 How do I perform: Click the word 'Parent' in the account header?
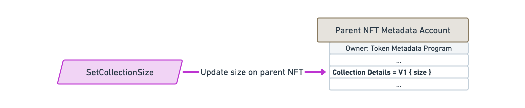click(x=345, y=30)
